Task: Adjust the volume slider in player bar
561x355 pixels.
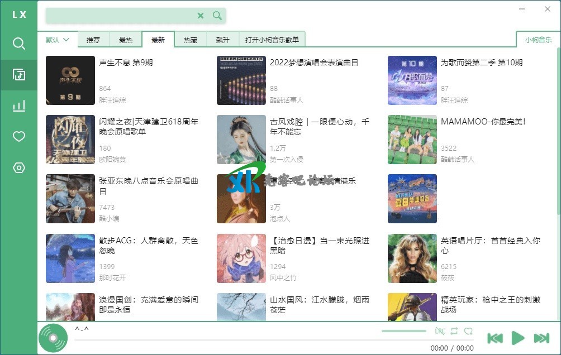Action: tap(404, 331)
